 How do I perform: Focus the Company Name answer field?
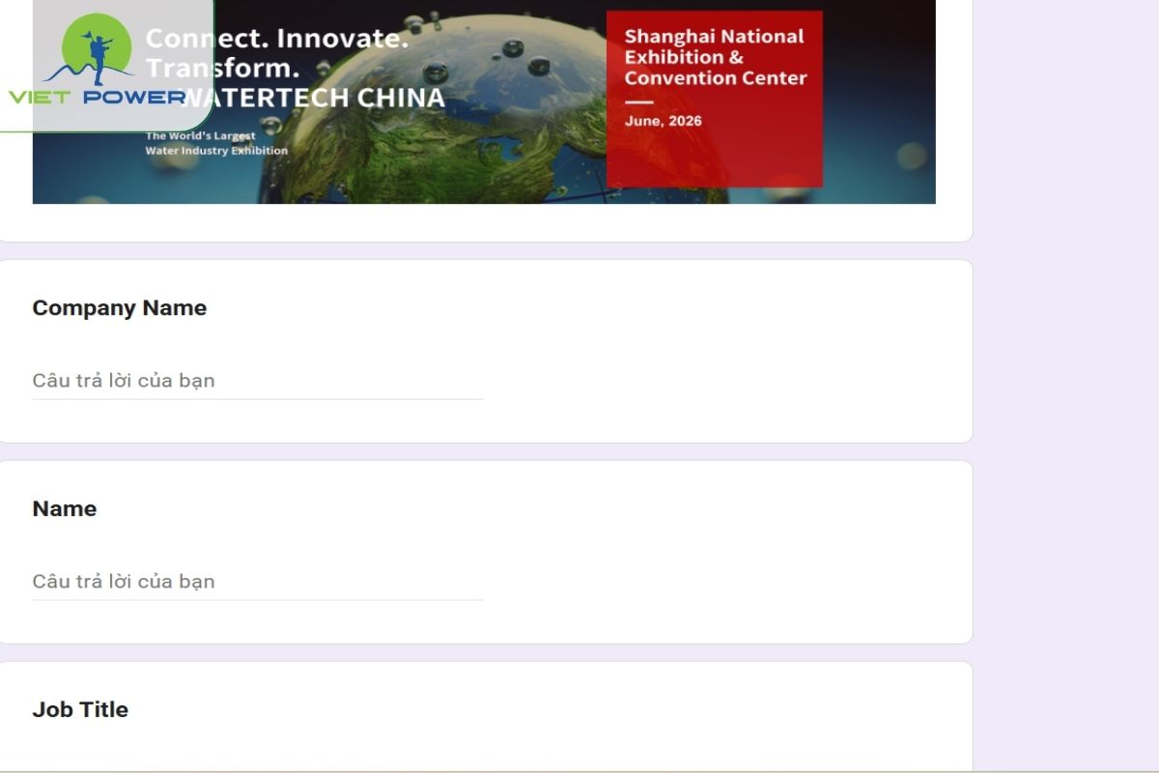(x=258, y=381)
